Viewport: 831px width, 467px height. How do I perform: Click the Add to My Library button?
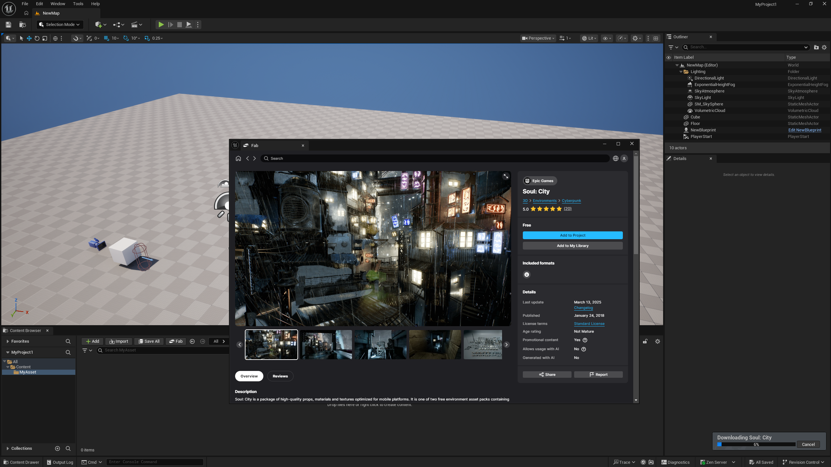(573, 246)
